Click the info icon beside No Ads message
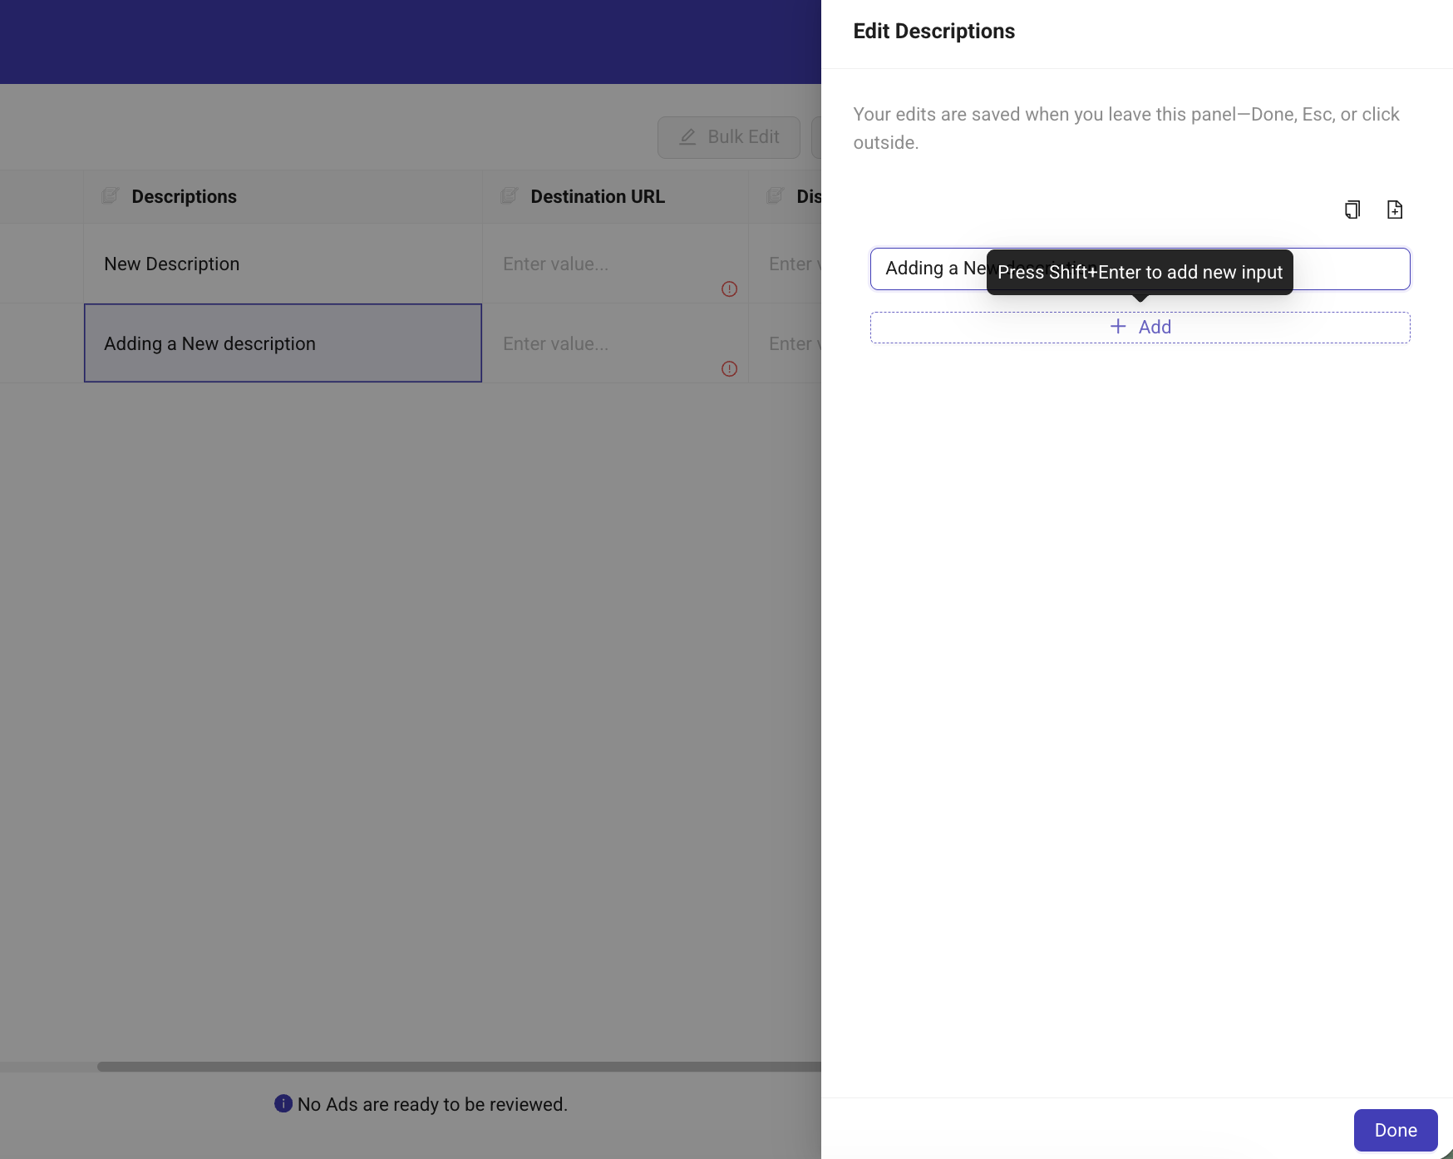This screenshot has height=1159, width=1453. [283, 1103]
